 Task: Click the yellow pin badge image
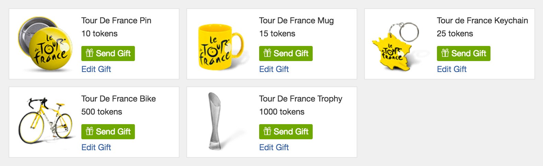click(x=46, y=45)
